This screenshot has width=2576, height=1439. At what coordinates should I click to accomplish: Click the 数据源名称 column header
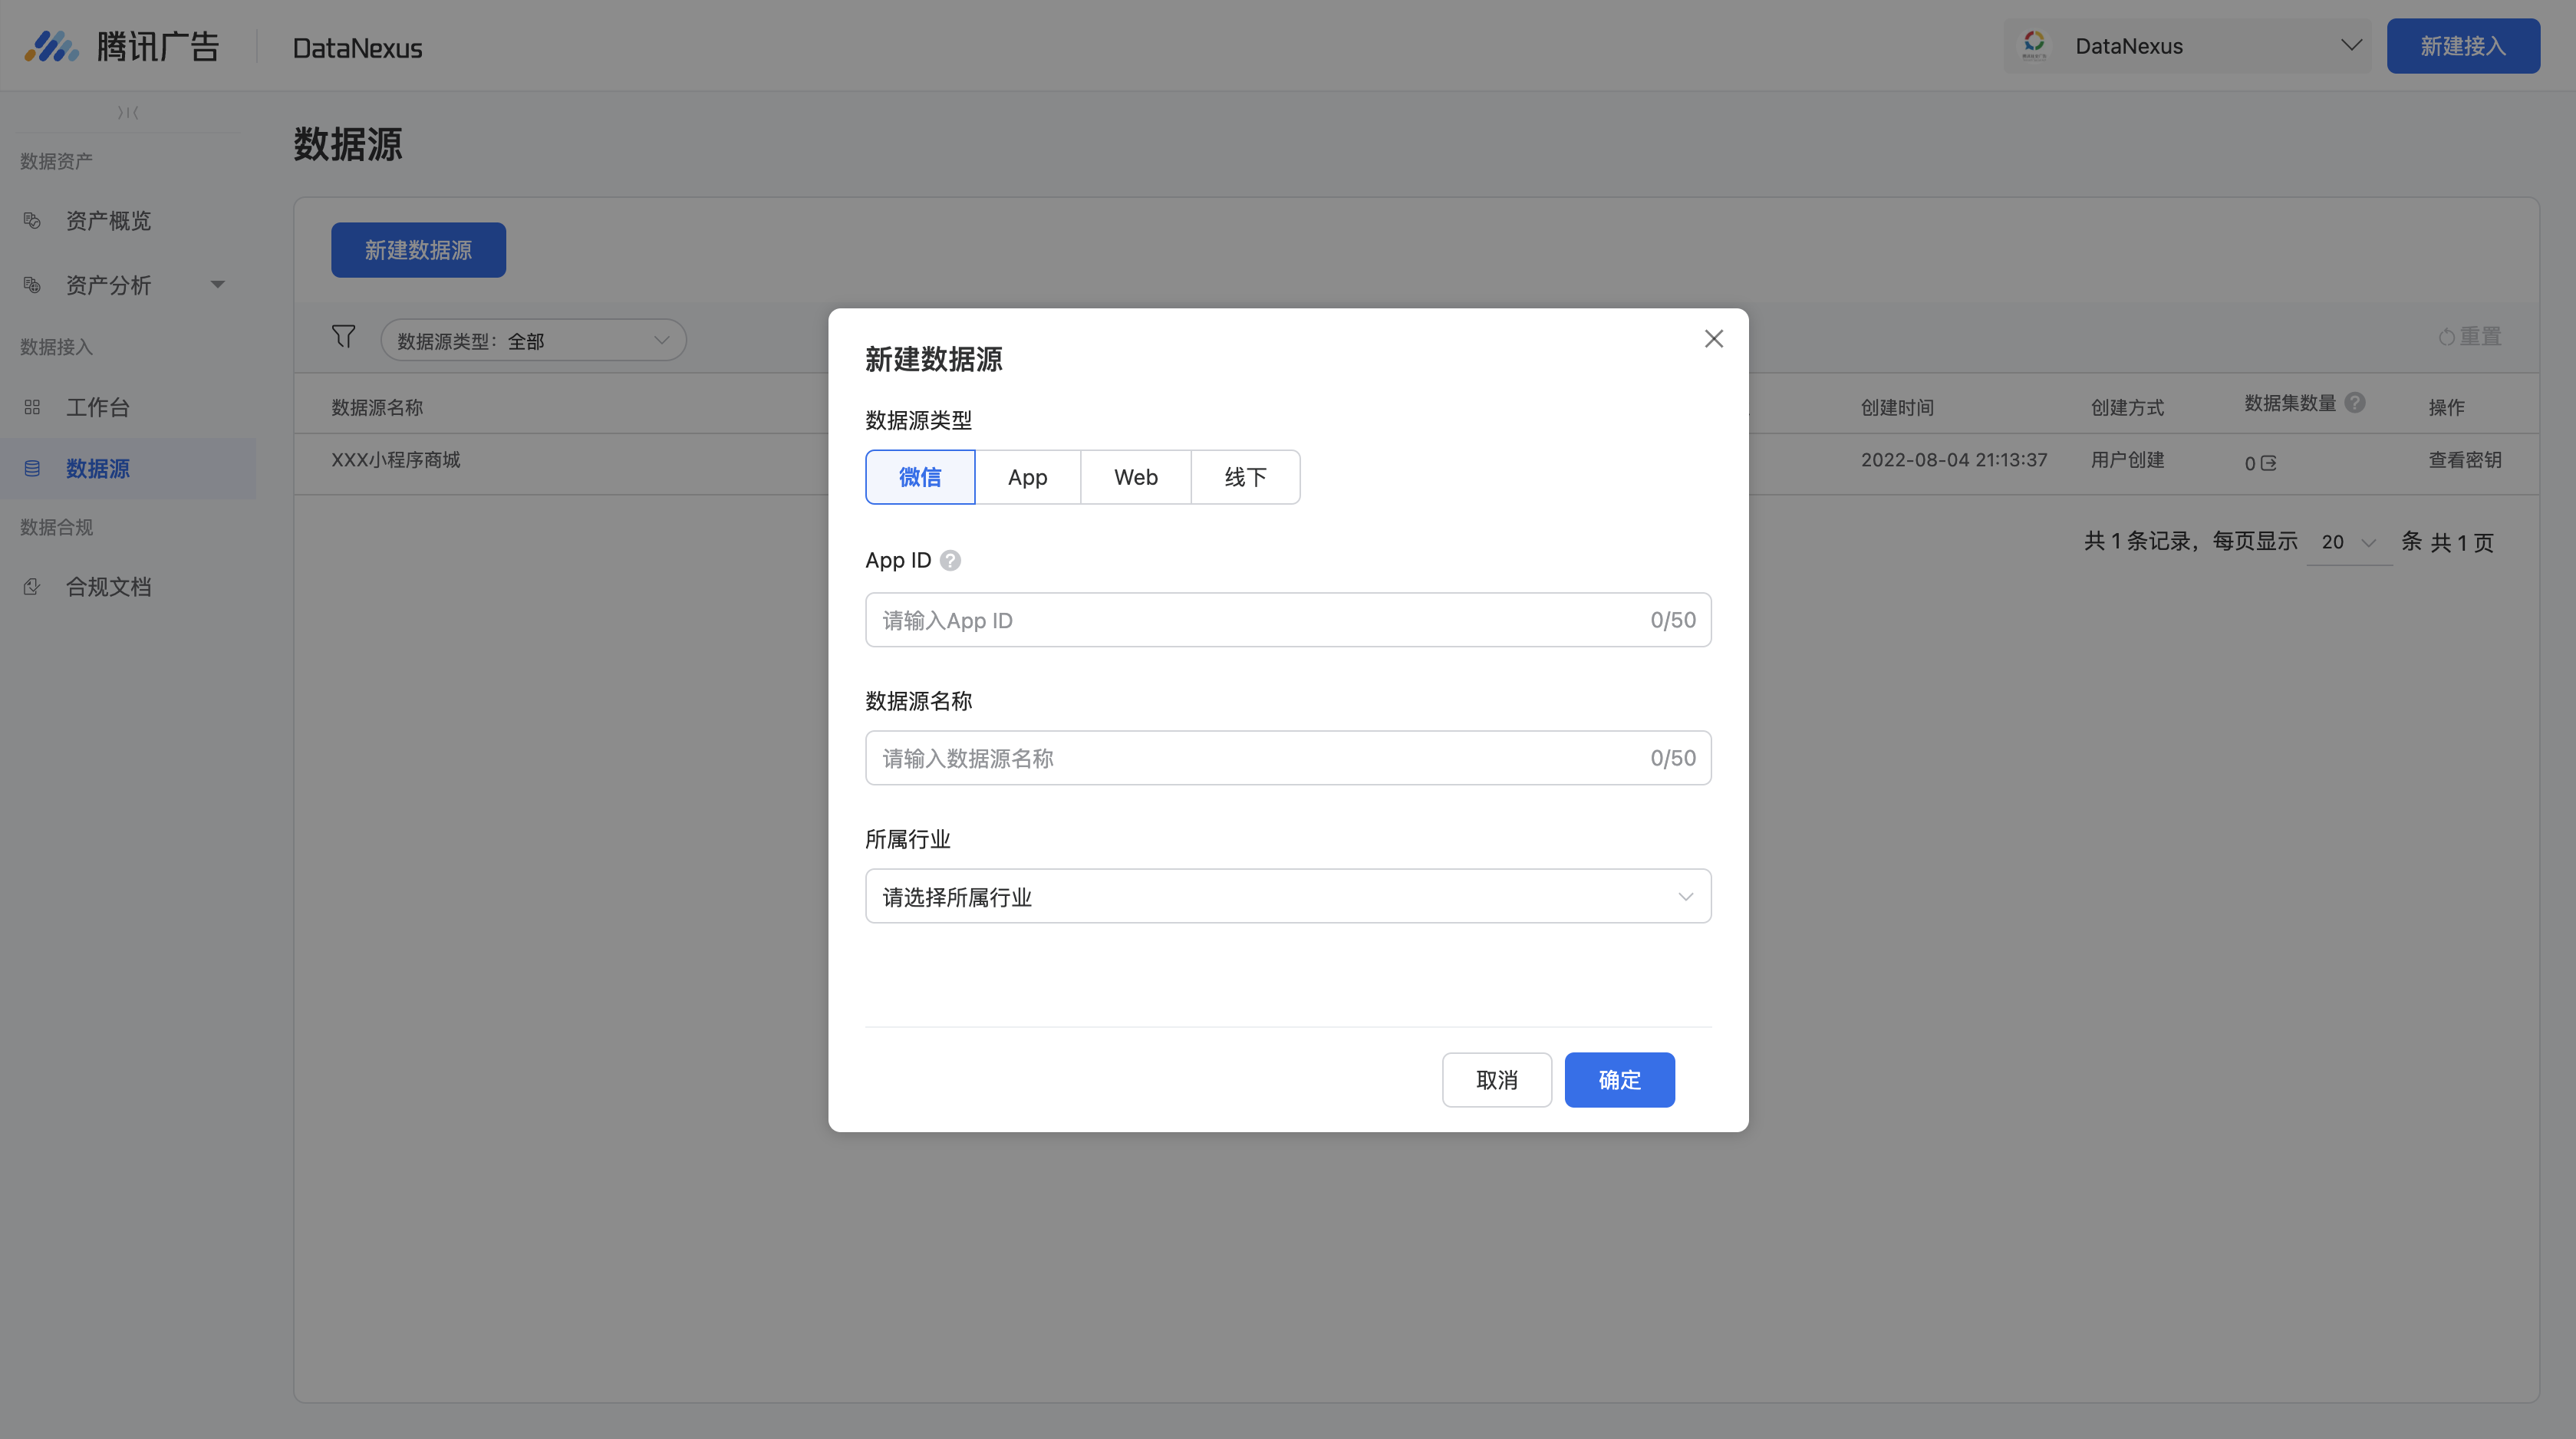377,407
